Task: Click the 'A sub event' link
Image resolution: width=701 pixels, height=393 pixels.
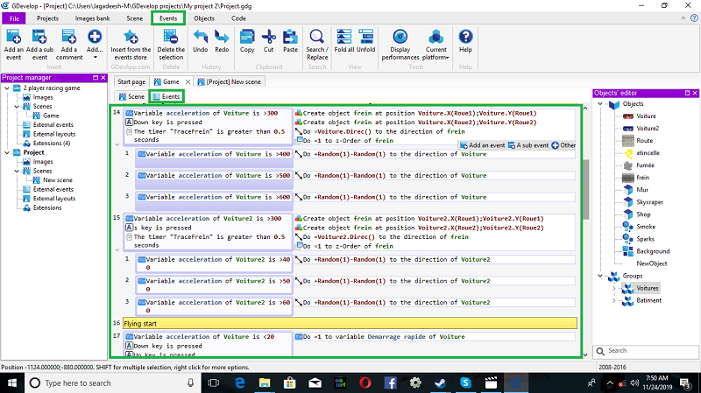Action: pyautogui.click(x=533, y=145)
